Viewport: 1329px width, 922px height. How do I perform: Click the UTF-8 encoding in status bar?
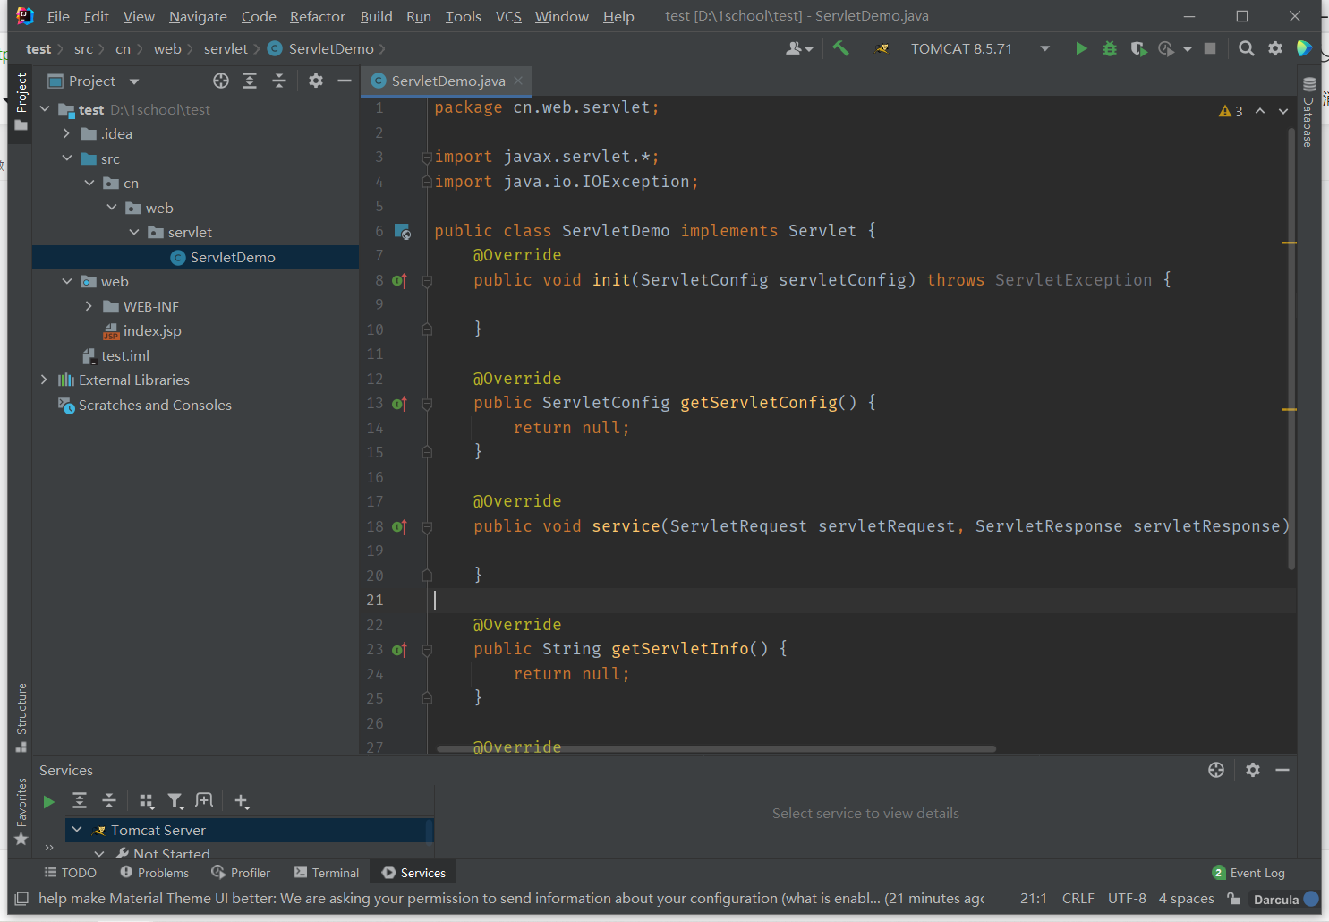[x=1126, y=899]
